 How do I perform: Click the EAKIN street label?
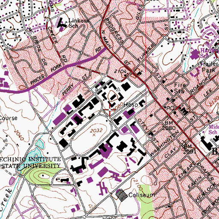click(195, 182)
